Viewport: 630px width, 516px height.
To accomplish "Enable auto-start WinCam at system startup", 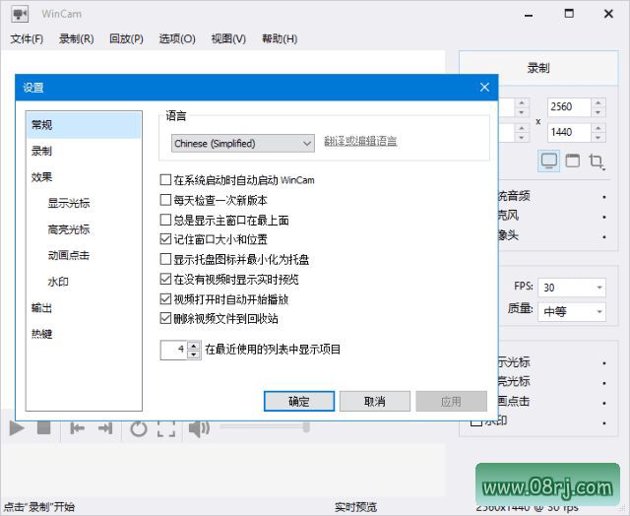I will (x=165, y=181).
